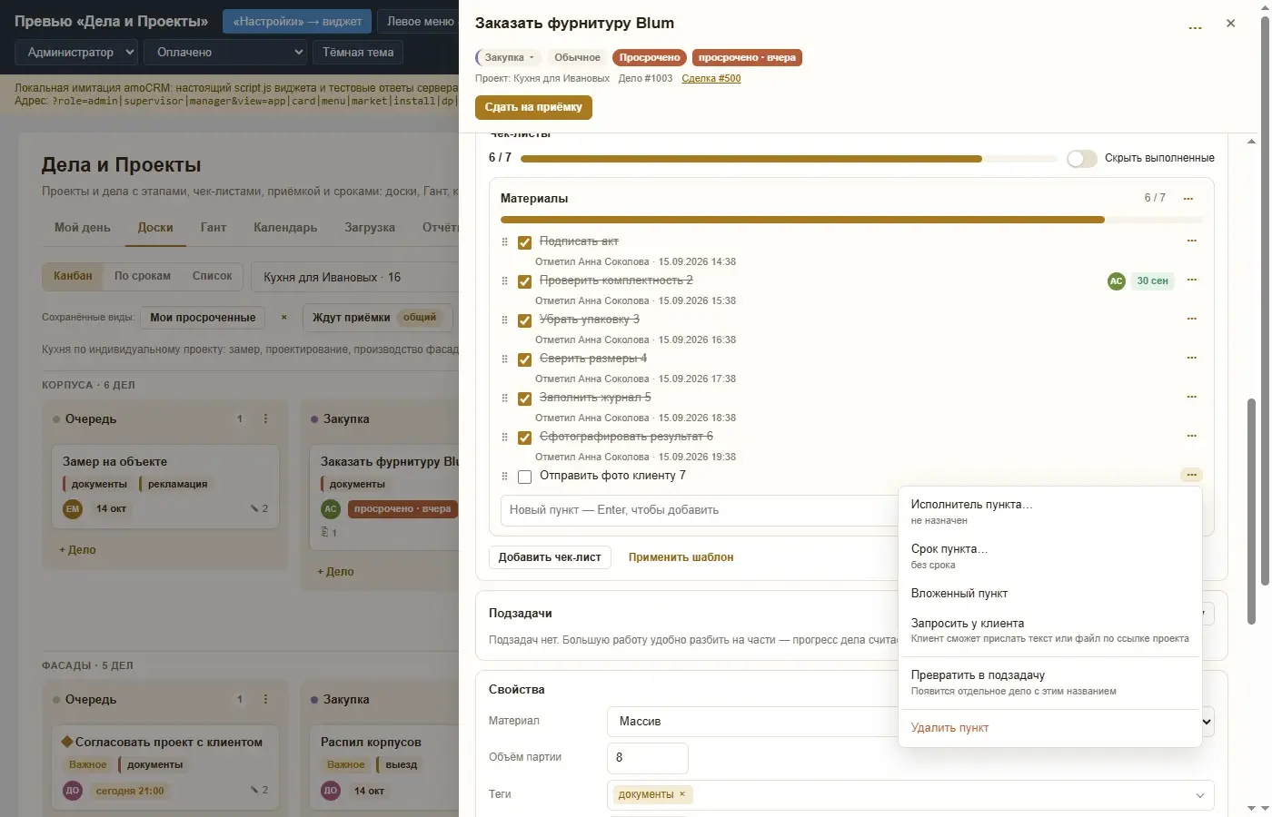The height and width of the screenshot is (817, 1272).
Task: Click the EM avatar on «Замер на объекте» card
Action: point(73,509)
